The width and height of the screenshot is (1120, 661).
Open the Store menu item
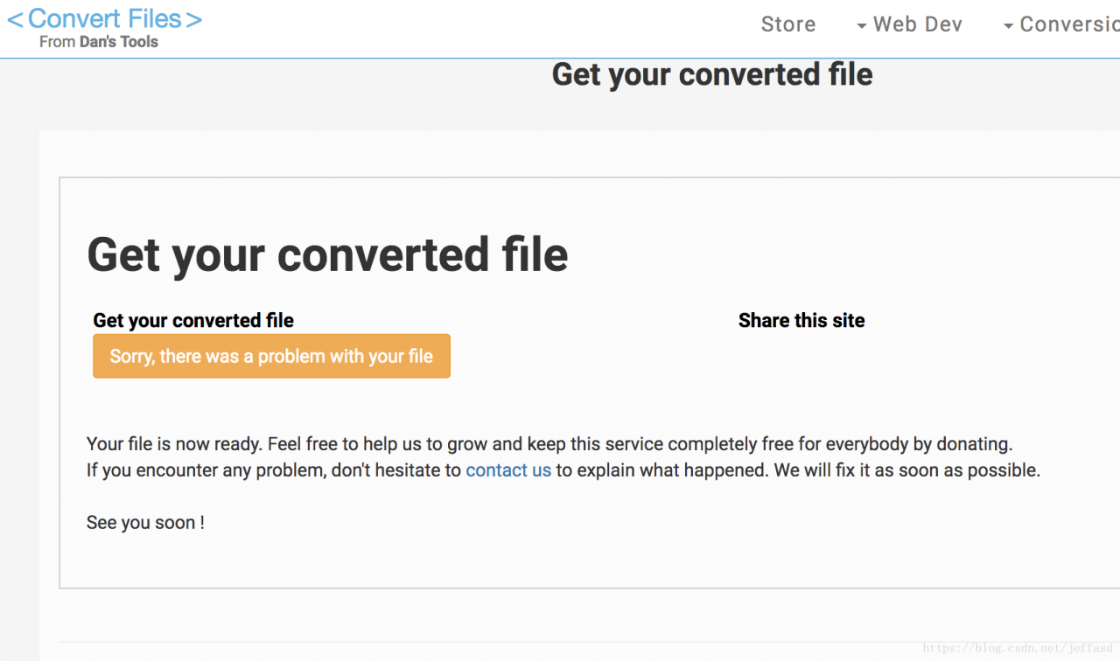pyautogui.click(x=788, y=24)
